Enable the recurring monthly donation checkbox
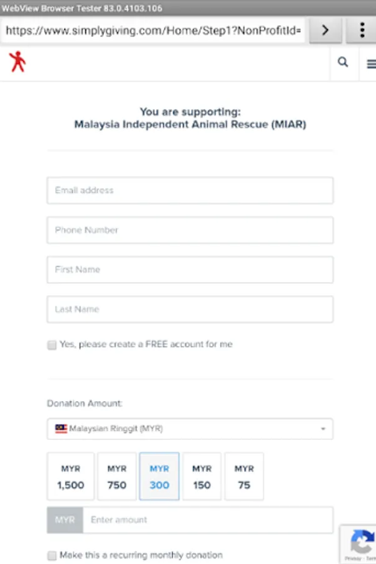Viewport: 376px width, 564px height. pyautogui.click(x=52, y=555)
